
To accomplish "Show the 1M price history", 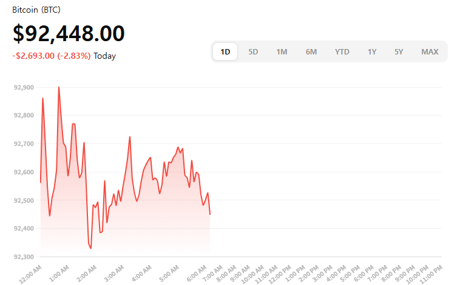I will [282, 52].
